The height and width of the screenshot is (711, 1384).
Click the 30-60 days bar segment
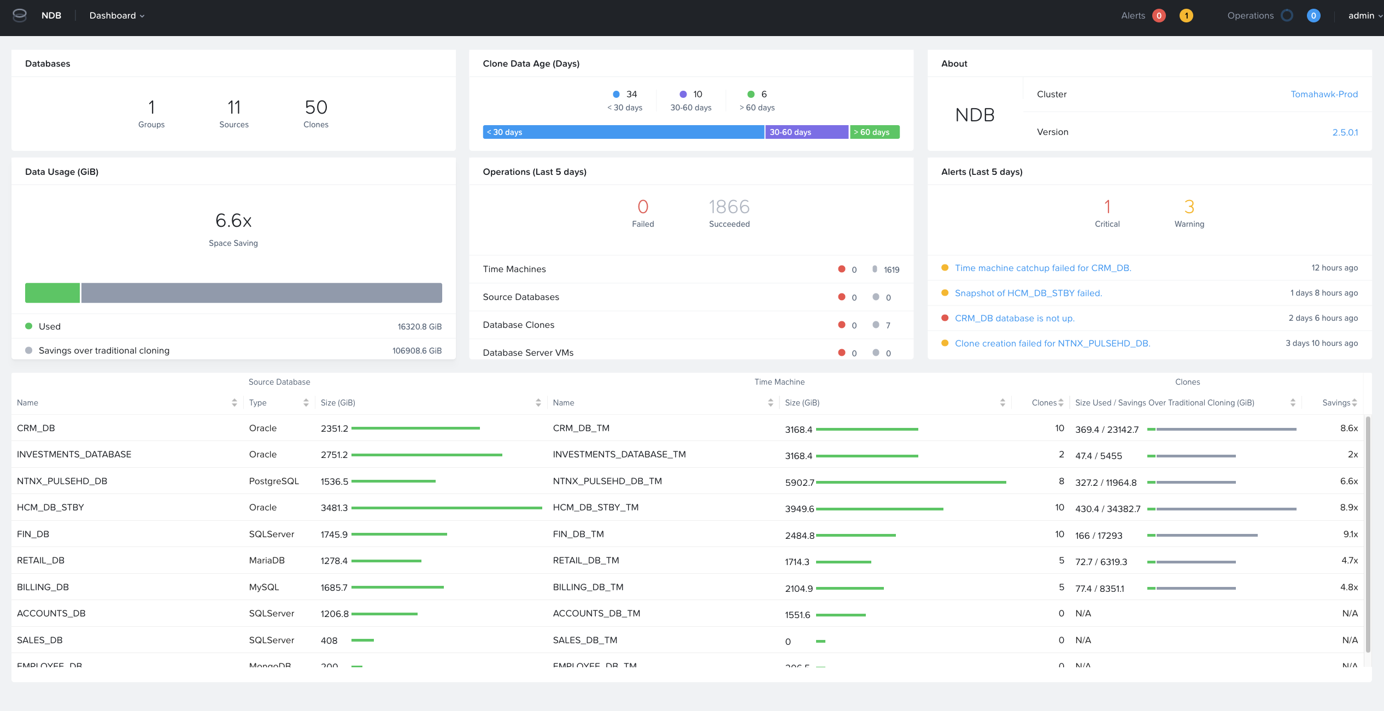806,132
